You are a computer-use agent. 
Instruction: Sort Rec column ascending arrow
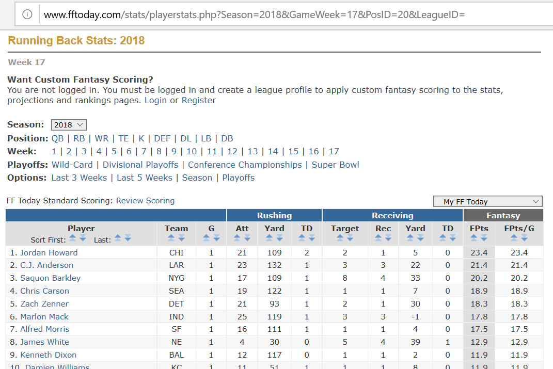click(x=378, y=238)
